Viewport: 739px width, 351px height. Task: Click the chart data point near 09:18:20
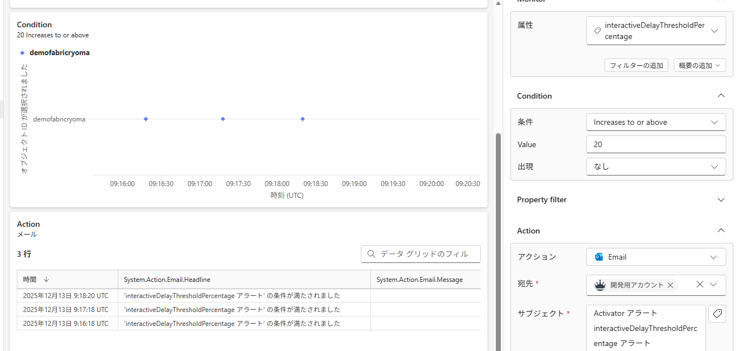(302, 119)
